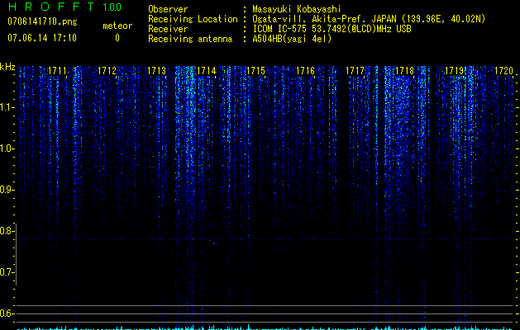Click the 1713 time marker
Image resolution: width=520 pixels, height=330 pixels.
[156, 71]
